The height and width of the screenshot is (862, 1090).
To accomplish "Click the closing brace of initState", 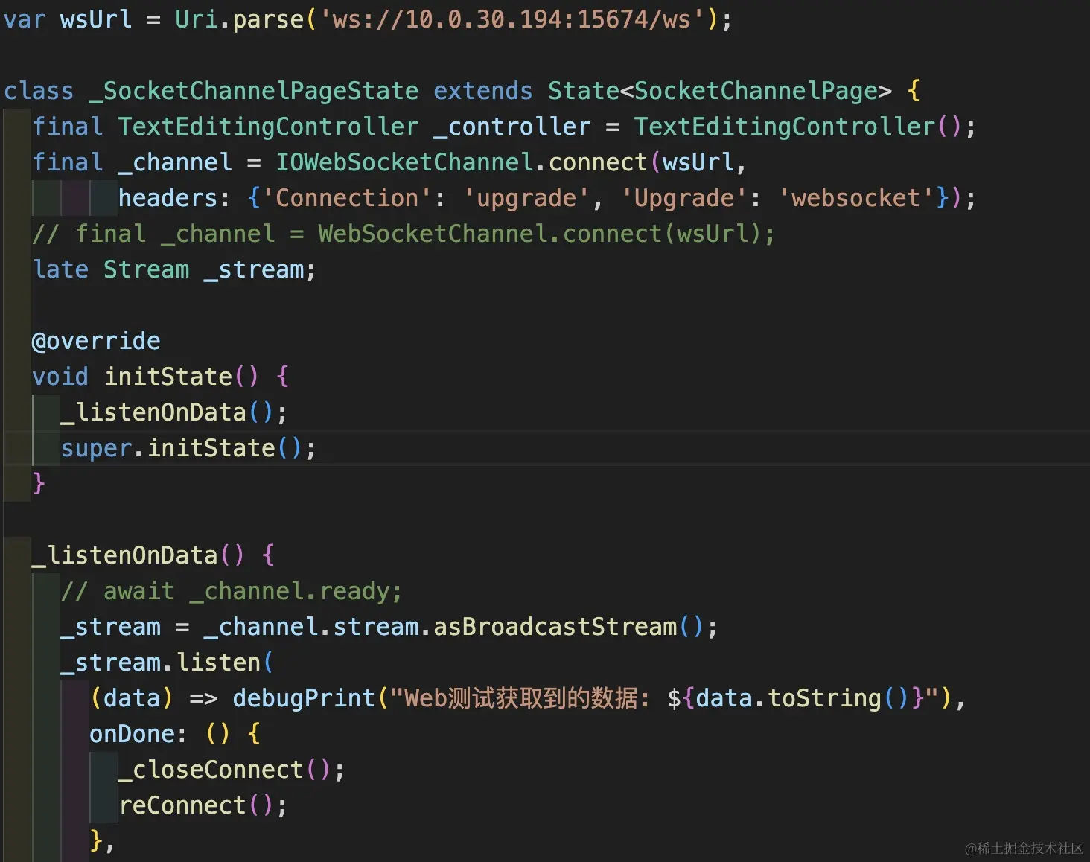I will [39, 484].
